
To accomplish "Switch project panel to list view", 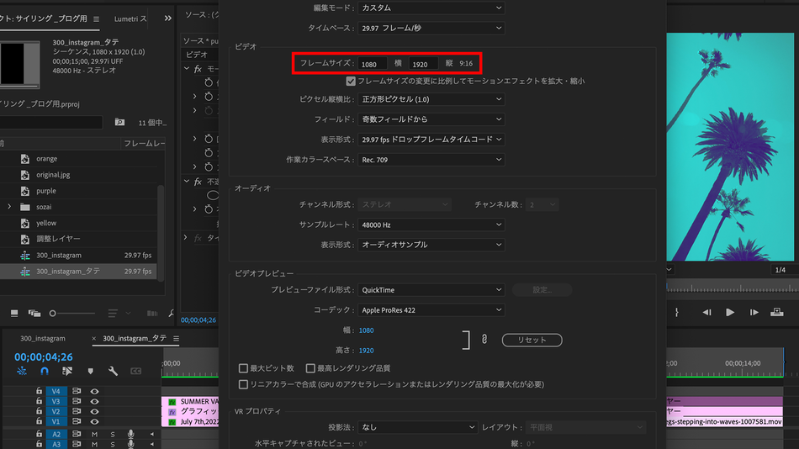I will 14,313.
